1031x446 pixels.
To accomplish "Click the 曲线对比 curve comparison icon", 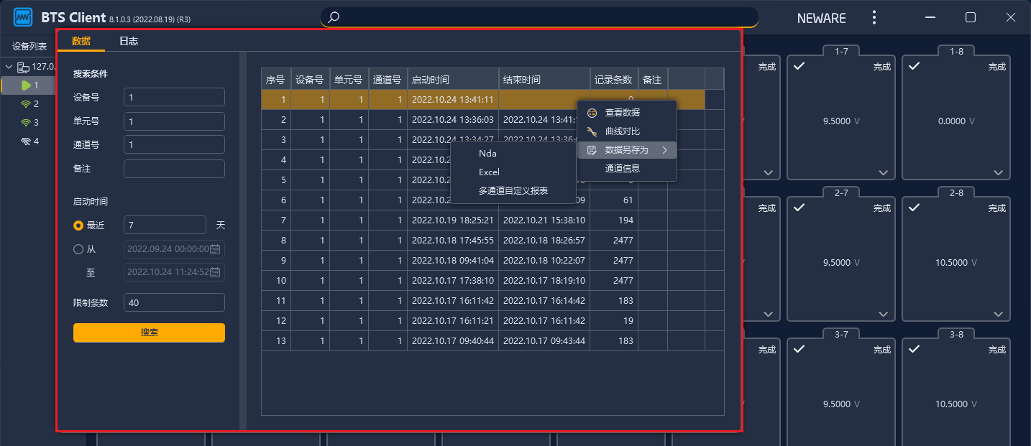I will (592, 131).
